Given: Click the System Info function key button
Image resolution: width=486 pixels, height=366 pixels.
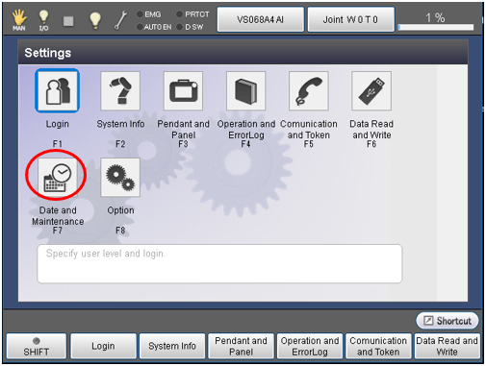Looking at the screenshot, I should [172, 346].
